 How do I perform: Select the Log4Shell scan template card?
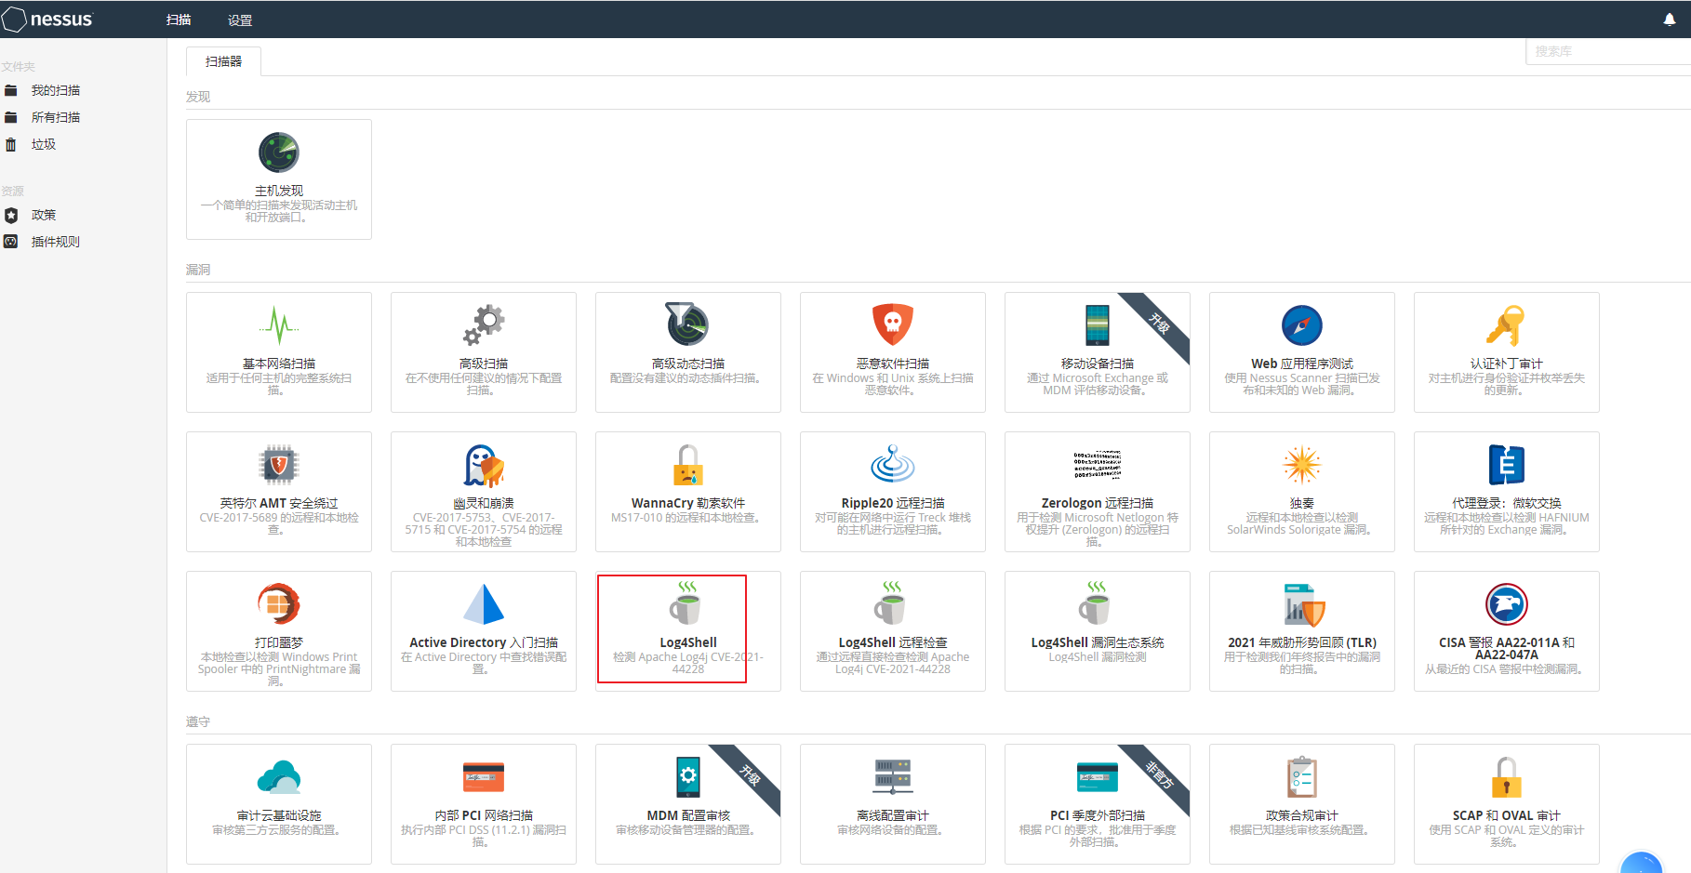(687, 630)
